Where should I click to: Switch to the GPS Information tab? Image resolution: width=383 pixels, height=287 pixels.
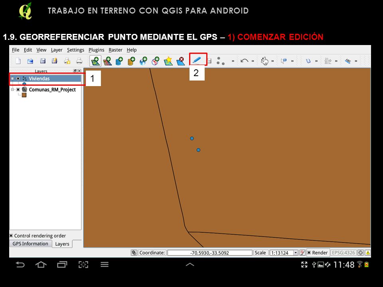30,244
